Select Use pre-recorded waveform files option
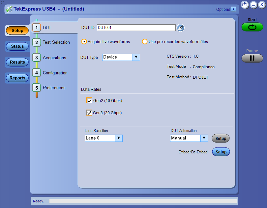 pos(145,42)
